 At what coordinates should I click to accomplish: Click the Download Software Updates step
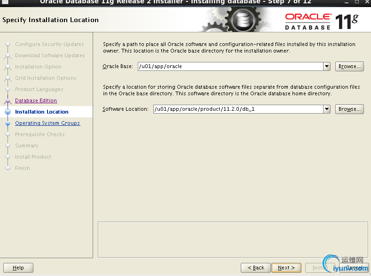pyautogui.click(x=50, y=55)
